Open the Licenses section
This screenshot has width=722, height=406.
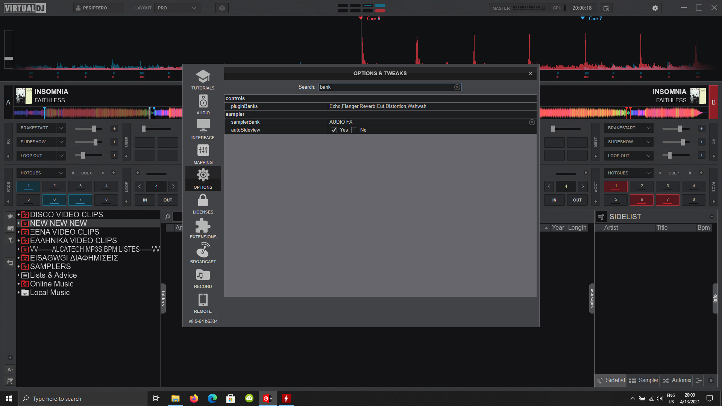coord(203,204)
